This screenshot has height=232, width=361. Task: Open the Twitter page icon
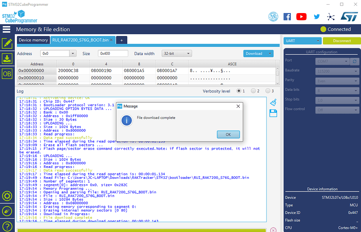click(317, 17)
